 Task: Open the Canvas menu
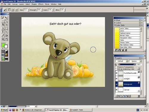15,4
